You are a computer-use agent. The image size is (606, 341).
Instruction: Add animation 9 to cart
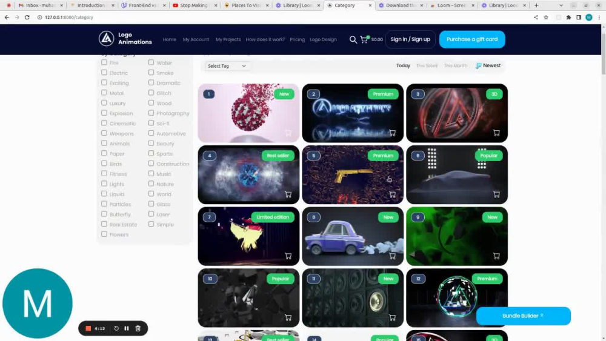496,256
